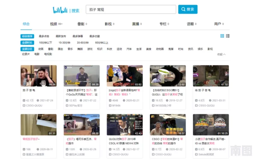Open uploader M1lk6k
This screenshot has width=254, height=160.
(x=116, y=105)
